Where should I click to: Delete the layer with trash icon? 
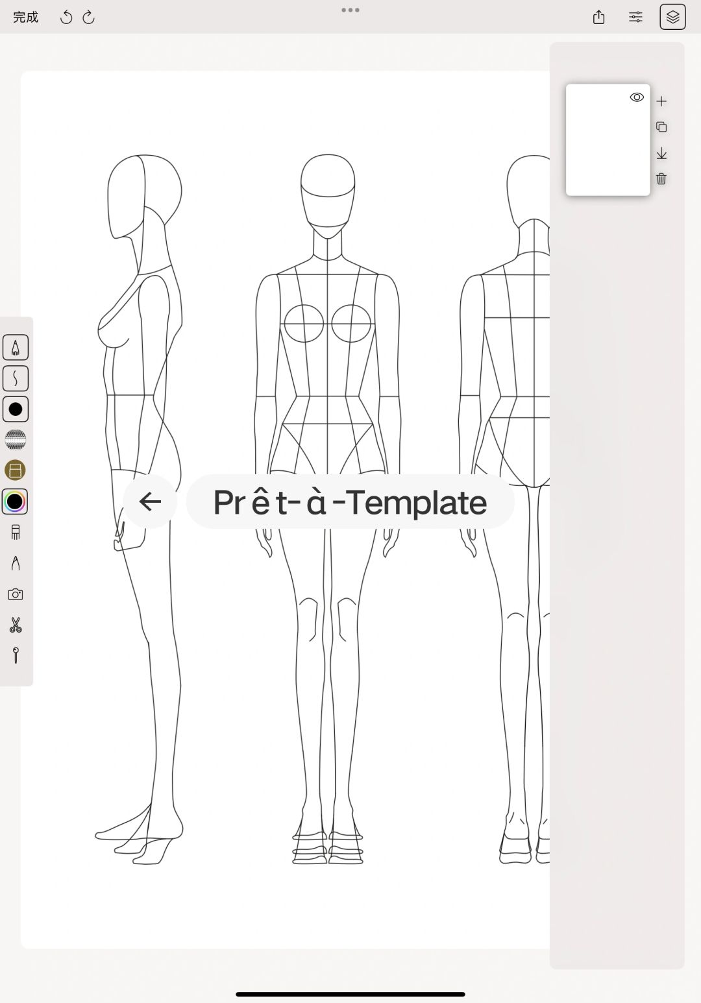[x=661, y=179]
